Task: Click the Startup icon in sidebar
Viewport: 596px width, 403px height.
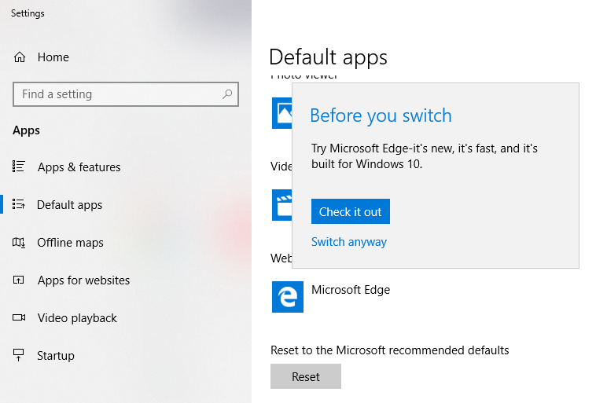Action: (x=19, y=355)
